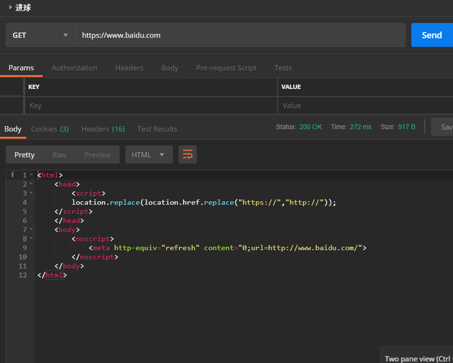453x363 pixels.
Task: Open the HTML format dropdown
Action: click(x=149, y=154)
